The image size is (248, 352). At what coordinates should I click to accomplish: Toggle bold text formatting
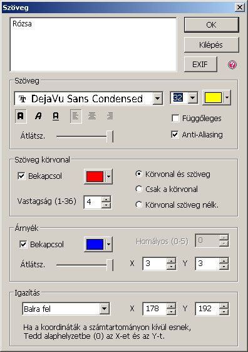(21, 116)
